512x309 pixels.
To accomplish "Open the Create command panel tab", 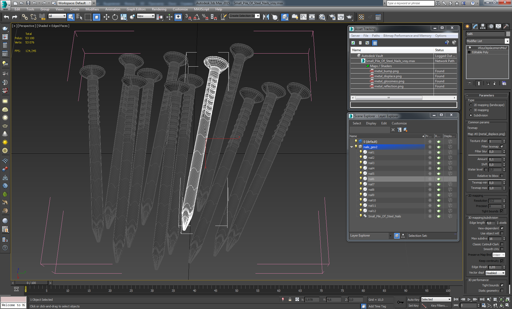I will [467, 26].
